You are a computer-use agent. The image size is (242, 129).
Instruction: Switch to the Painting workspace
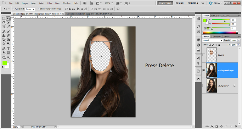[x=193, y=3]
